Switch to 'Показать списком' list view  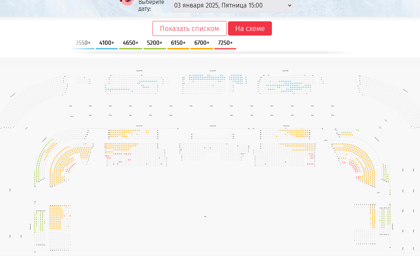[189, 28]
